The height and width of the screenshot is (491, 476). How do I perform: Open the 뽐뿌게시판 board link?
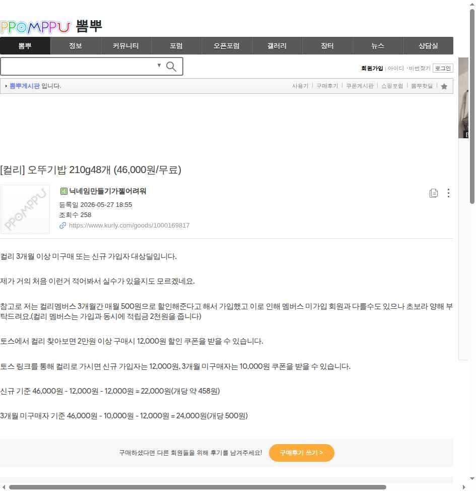(x=25, y=86)
